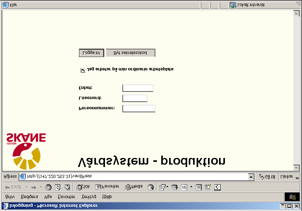Open History with the clock icon
This screenshot has width=302, height=211.
[x=151, y=187]
